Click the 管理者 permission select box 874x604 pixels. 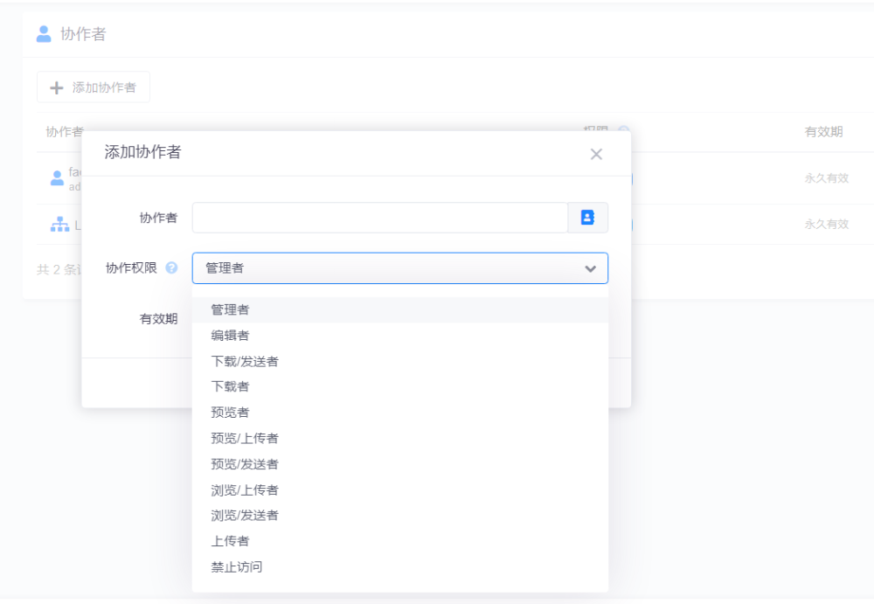[x=385, y=268]
